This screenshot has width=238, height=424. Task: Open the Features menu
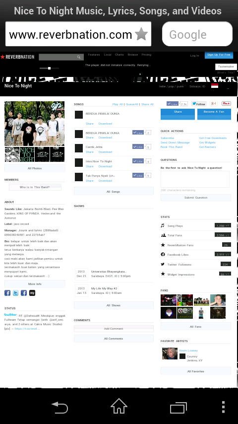coord(94,55)
